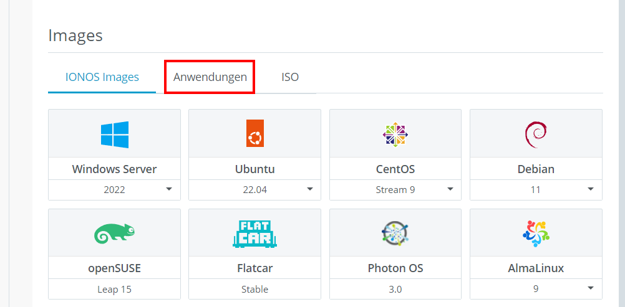The height and width of the screenshot is (307, 625).
Task: Click the Flatcar Stable version label
Action: coord(254,290)
